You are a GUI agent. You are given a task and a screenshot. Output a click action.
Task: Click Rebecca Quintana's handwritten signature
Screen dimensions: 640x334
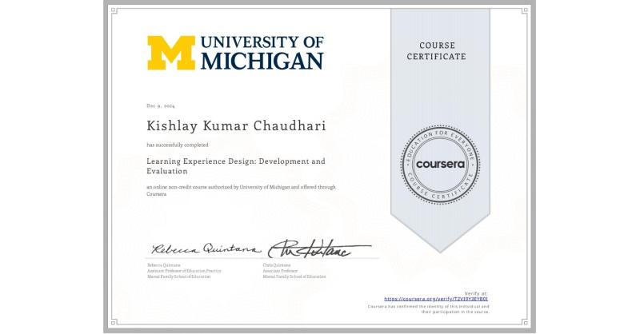[206, 249]
